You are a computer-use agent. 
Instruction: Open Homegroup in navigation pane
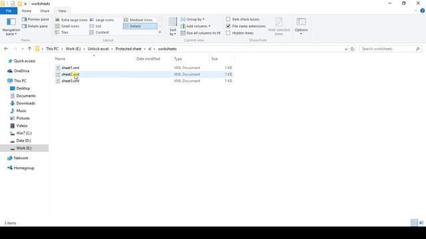pyautogui.click(x=21, y=168)
